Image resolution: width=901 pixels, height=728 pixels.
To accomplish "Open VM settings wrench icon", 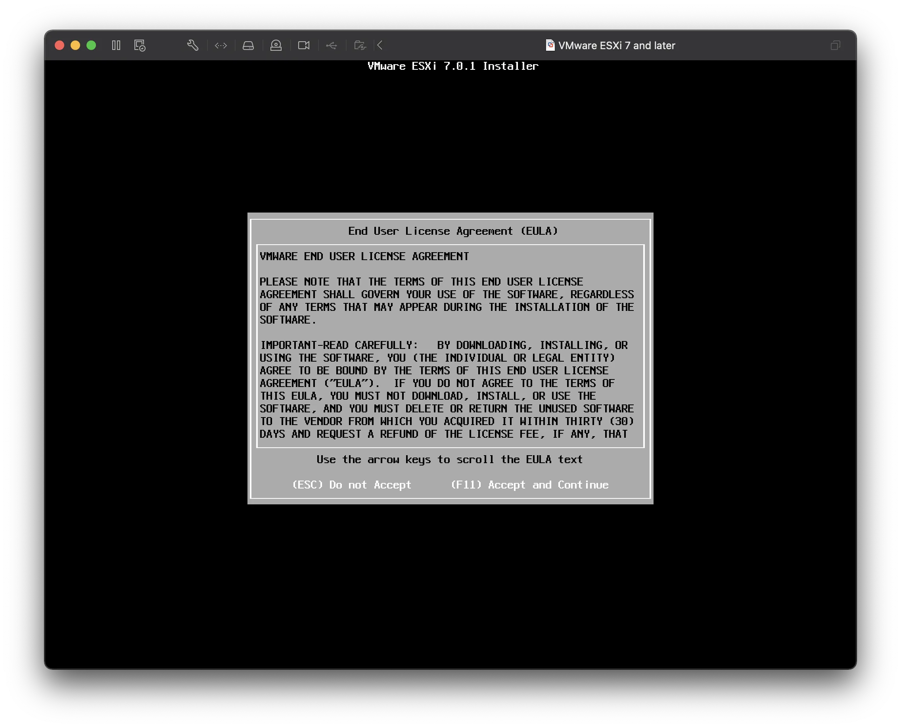I will pyautogui.click(x=192, y=45).
